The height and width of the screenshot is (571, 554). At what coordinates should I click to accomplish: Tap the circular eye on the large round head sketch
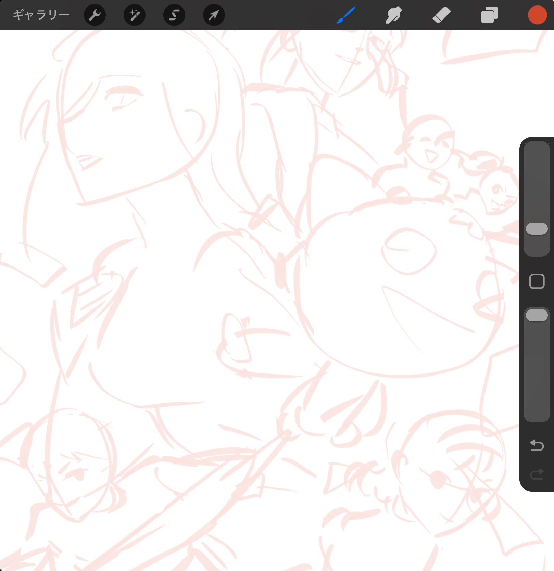coord(409,251)
